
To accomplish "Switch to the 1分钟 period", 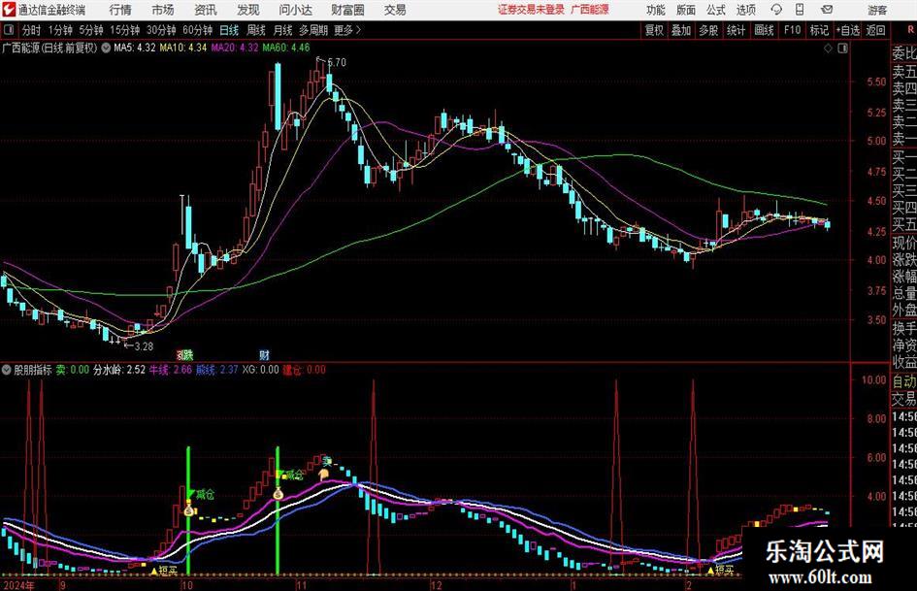I will [x=60, y=30].
